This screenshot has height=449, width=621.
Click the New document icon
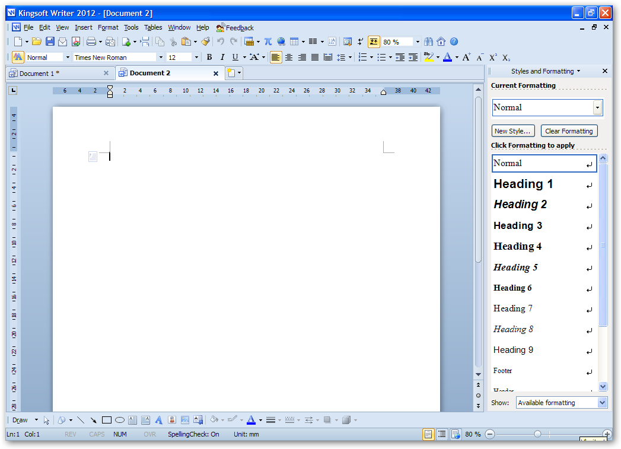coord(18,42)
